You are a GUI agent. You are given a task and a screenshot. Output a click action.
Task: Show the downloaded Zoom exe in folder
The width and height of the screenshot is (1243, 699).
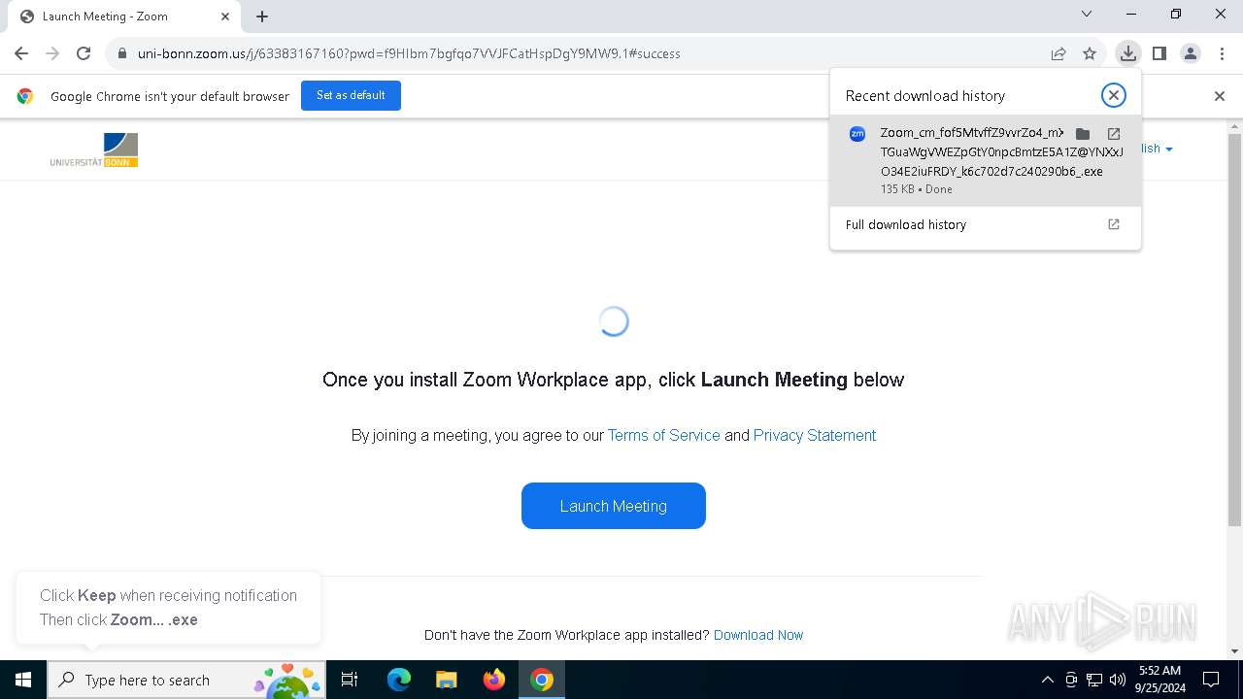(x=1083, y=133)
